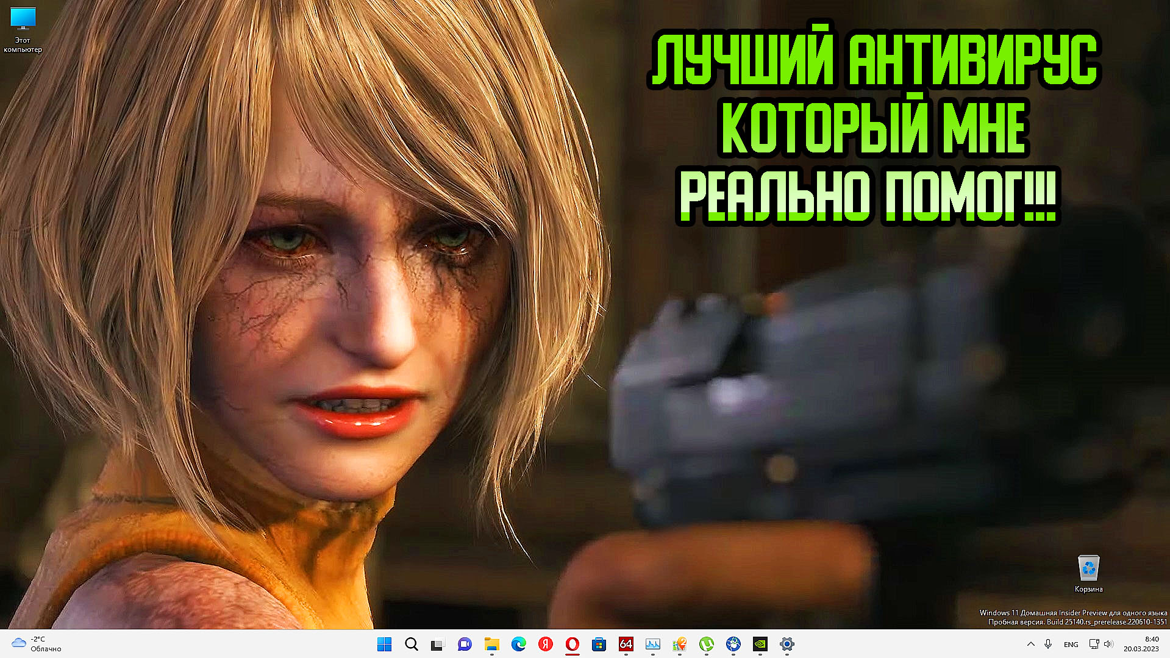Select the "Корзина" recycle bin icon
1170x658 pixels.
pyautogui.click(x=1088, y=574)
